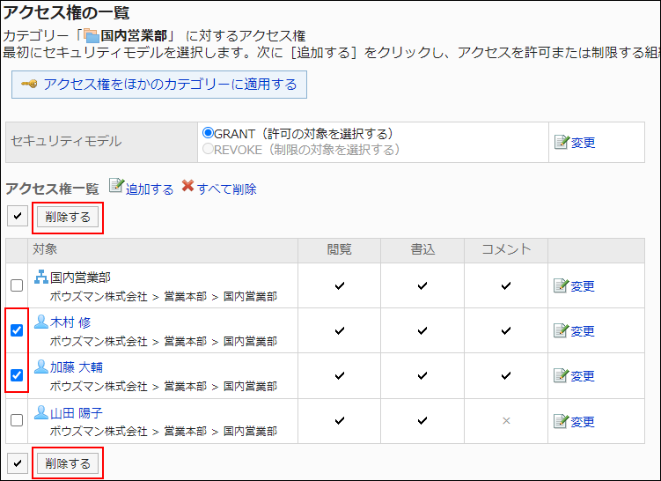
Task: Check the 山田 陽子 row checkbox
Action: click(x=17, y=421)
